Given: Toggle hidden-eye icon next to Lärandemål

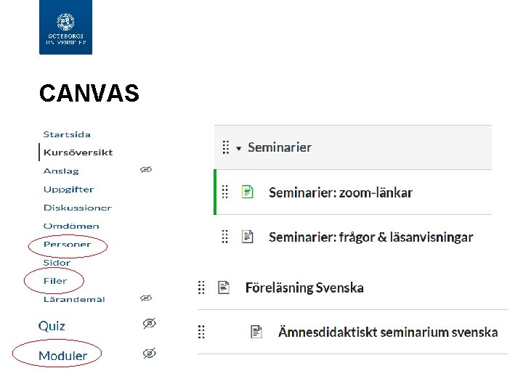Looking at the screenshot, I should [x=145, y=298].
